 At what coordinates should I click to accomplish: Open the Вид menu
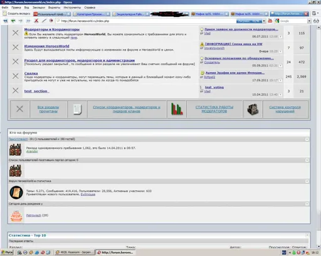(x=26, y=8)
